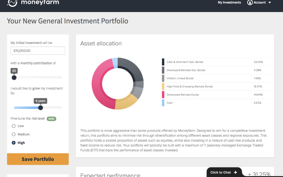The width and height of the screenshot is (283, 177).
Task: Click the Moneyfarm logo icon
Action: (12, 3)
